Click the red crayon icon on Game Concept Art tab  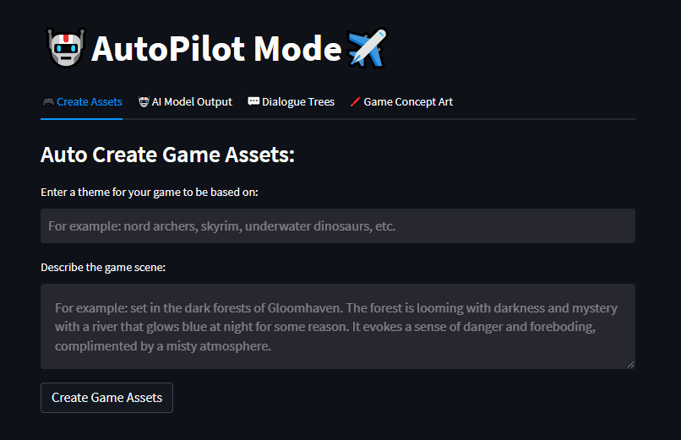pos(355,101)
